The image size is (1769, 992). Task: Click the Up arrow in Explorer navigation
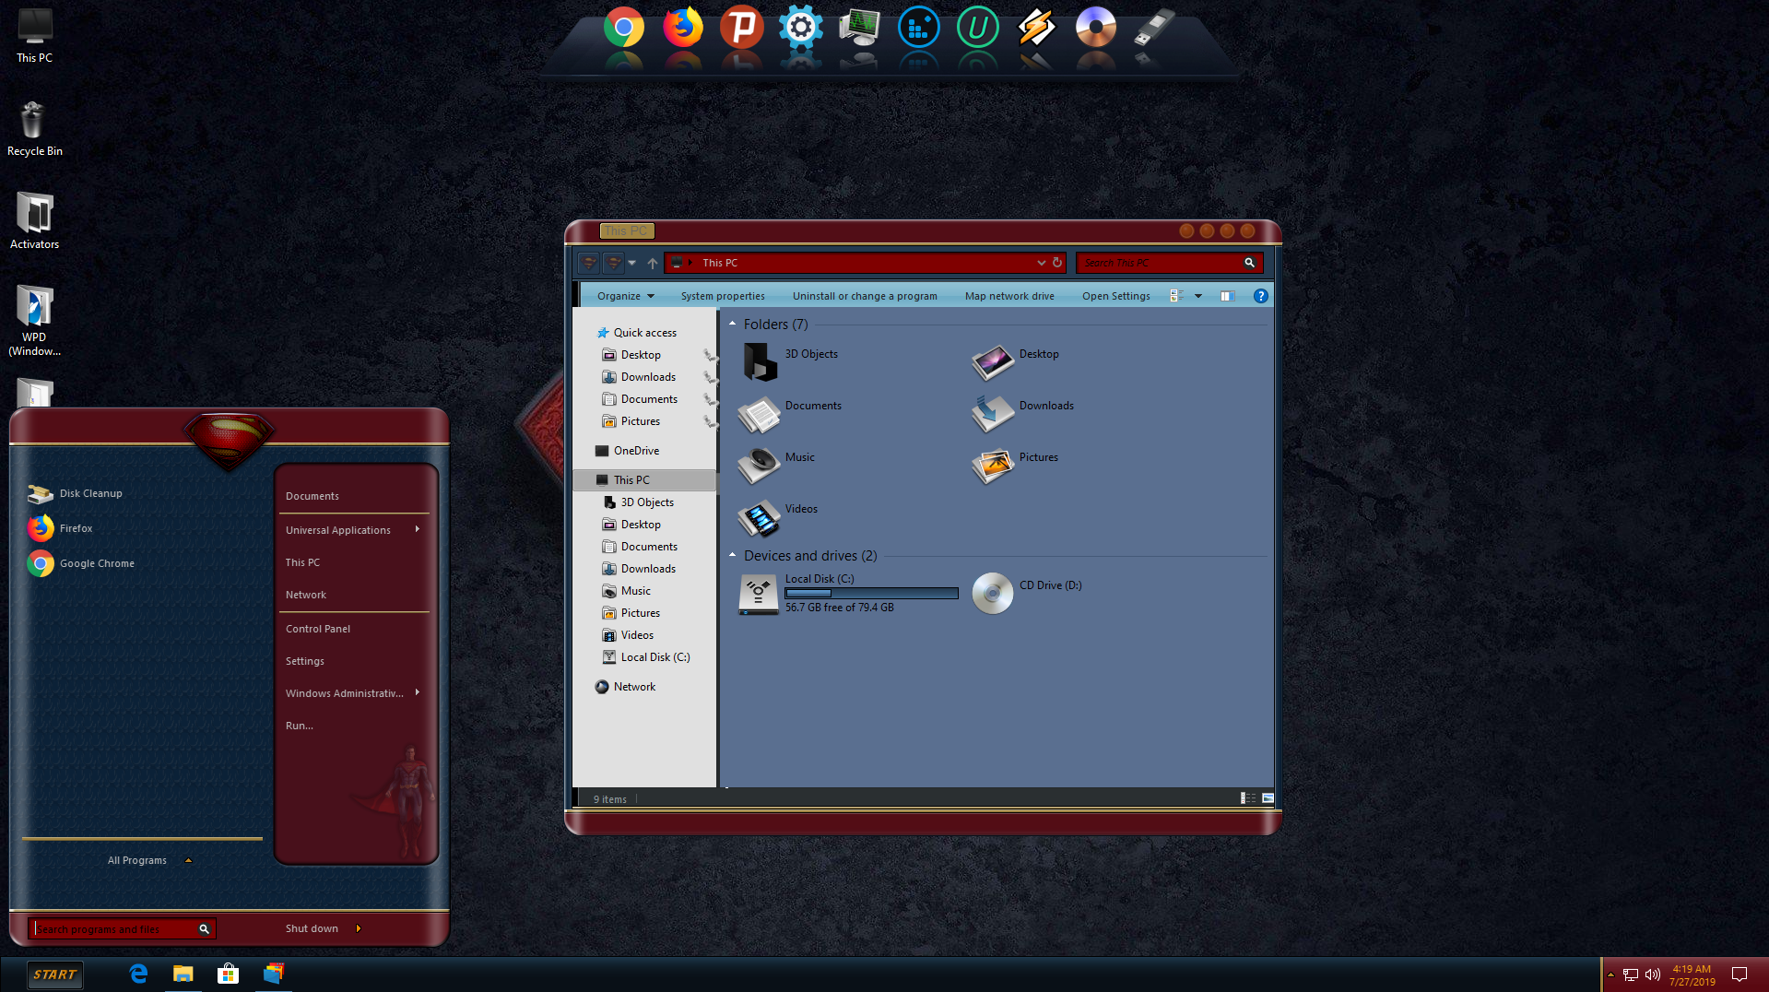pos(653,263)
